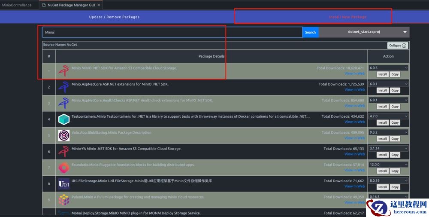Install the Minio 6.0.5 package
This screenshot has height=217, width=429.
click(x=383, y=74)
